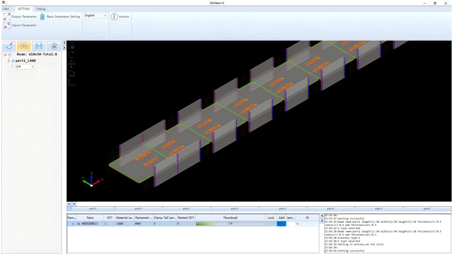This screenshot has width=453, height=255.
Task: Open the English language dropdown
Action: 95,15
